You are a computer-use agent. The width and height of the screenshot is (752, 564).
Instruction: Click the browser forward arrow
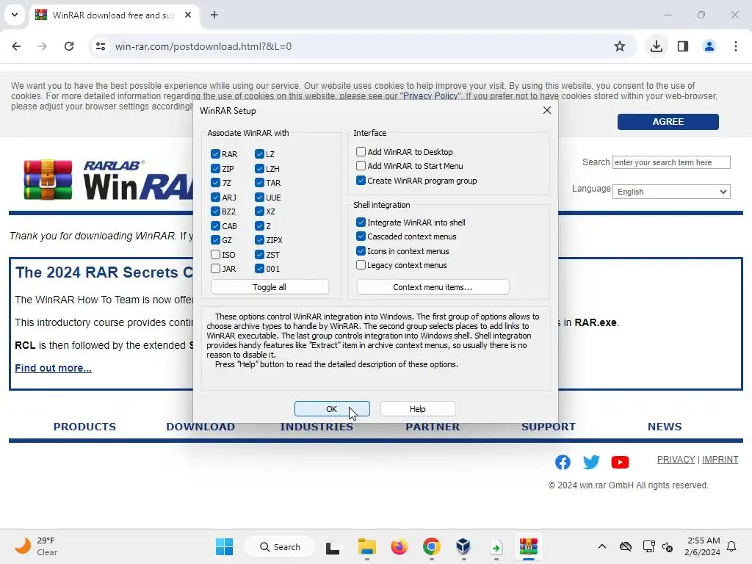click(43, 46)
